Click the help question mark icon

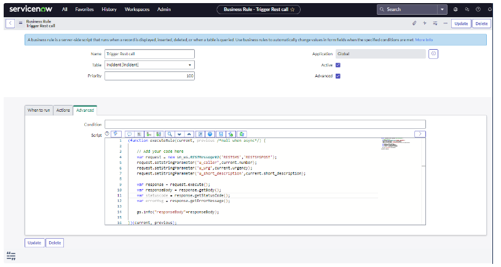(478, 10)
